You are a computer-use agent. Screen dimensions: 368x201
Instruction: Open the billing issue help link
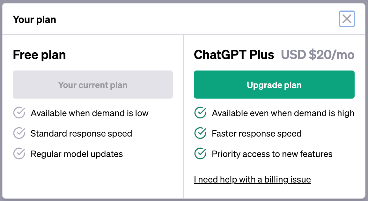[252, 180]
